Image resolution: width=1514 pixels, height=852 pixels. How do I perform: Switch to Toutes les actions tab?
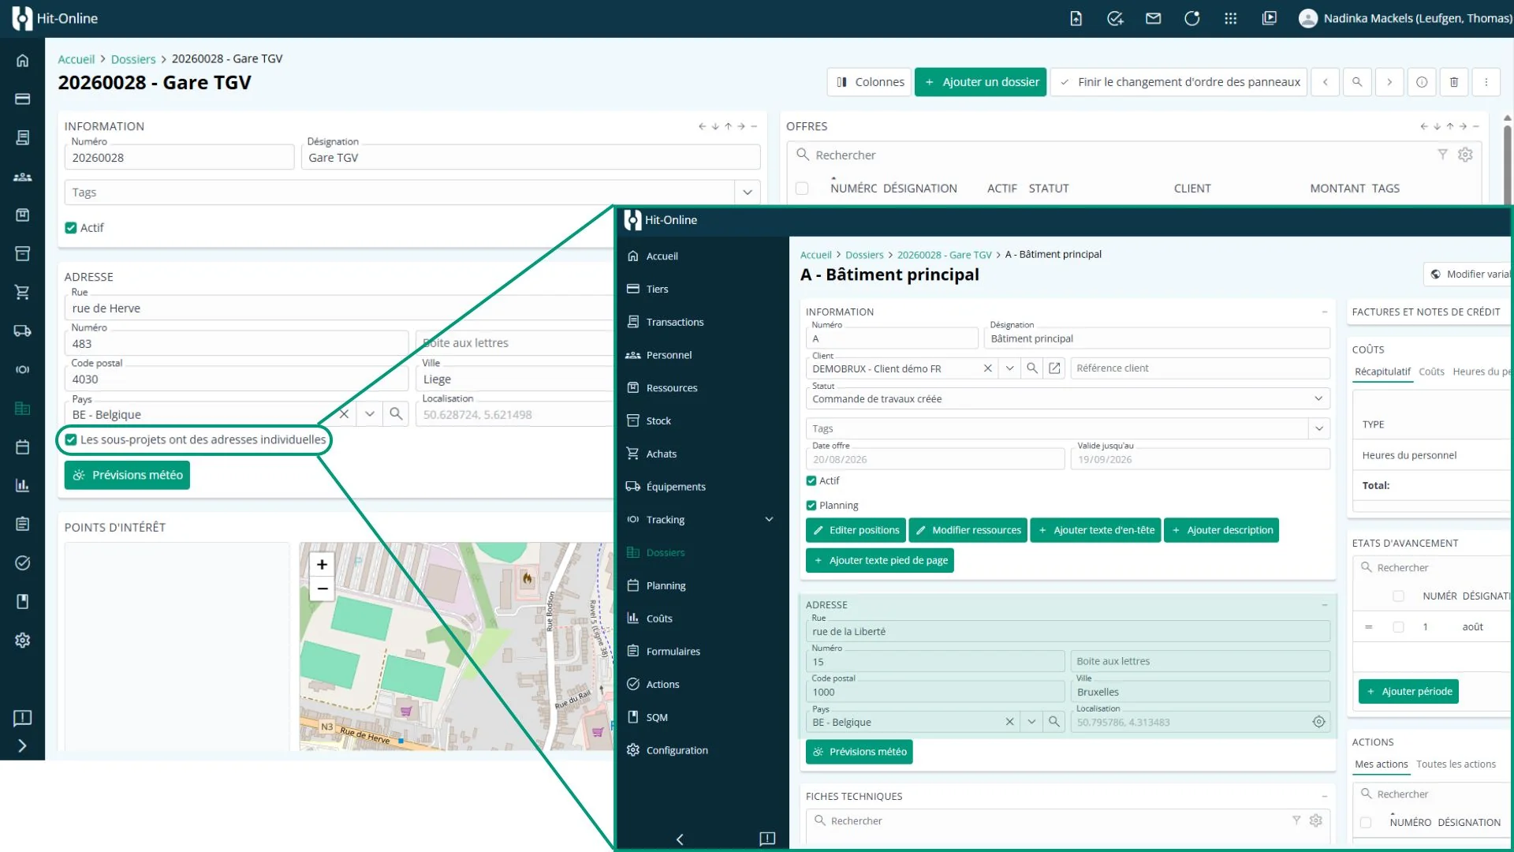coord(1456,764)
